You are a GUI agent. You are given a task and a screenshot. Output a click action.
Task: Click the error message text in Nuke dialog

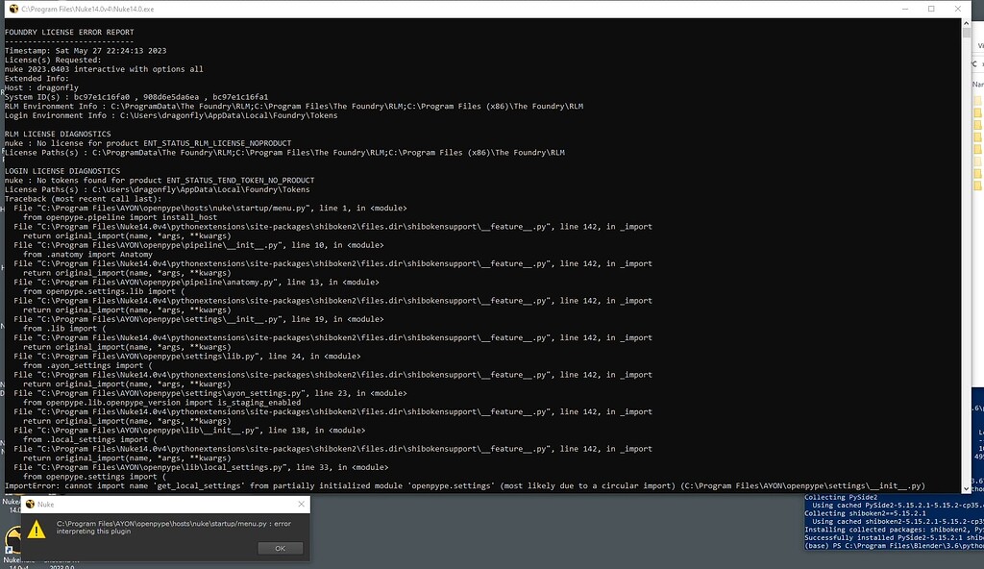click(x=174, y=527)
